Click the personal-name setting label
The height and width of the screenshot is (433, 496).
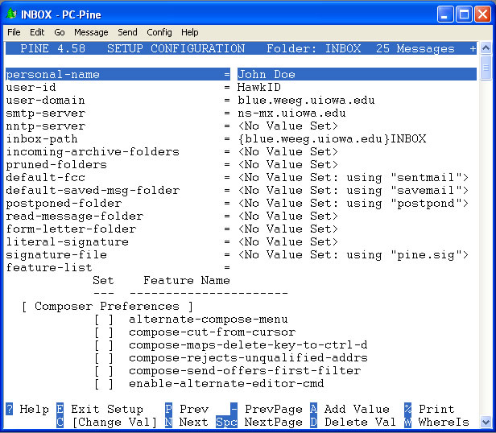53,75
